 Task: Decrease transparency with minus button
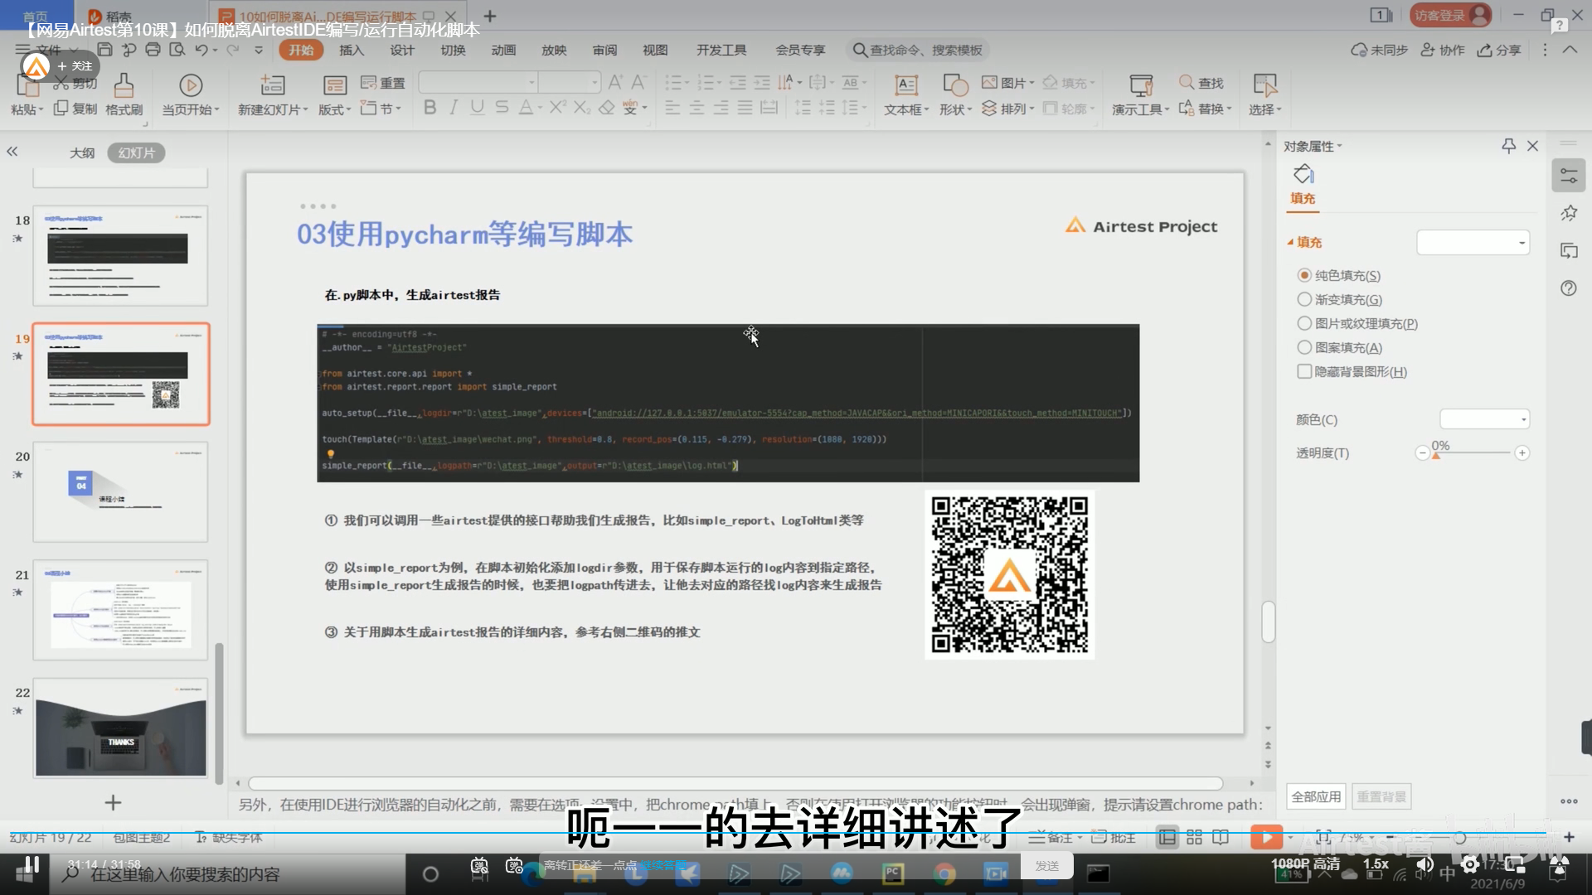1422,452
